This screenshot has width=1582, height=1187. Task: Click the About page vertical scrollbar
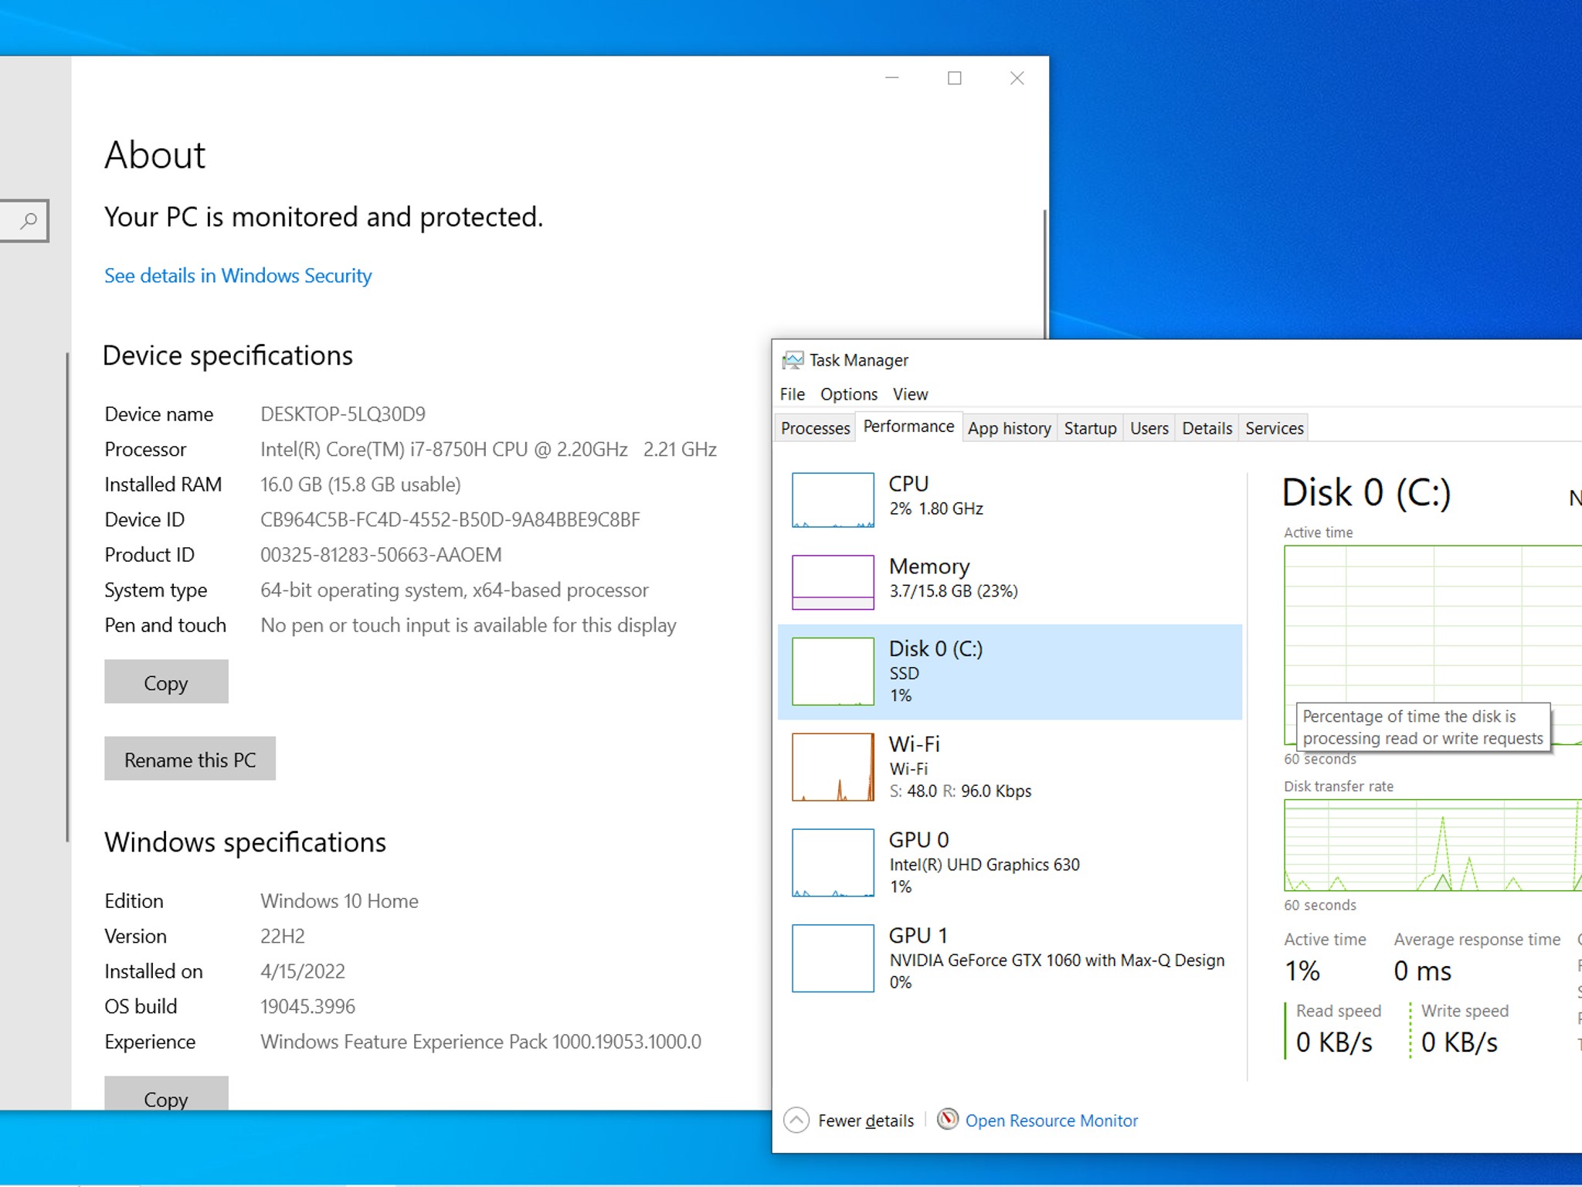[1045, 274]
